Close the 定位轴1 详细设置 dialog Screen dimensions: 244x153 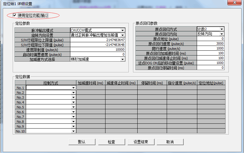[x=234, y=3]
